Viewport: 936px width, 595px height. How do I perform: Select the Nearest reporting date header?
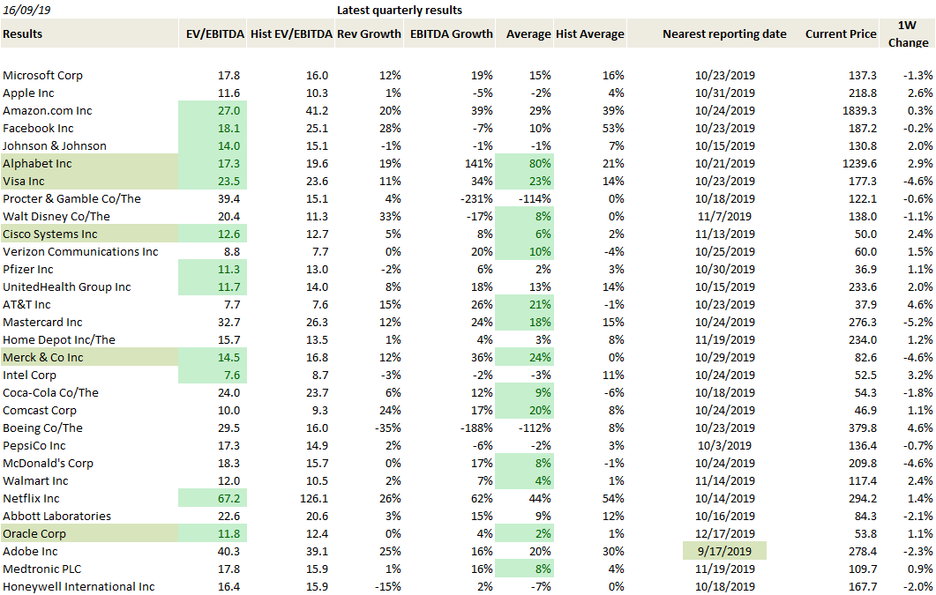(x=724, y=34)
